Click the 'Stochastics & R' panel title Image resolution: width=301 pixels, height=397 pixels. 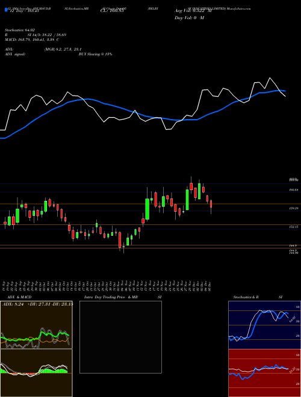click(246, 297)
